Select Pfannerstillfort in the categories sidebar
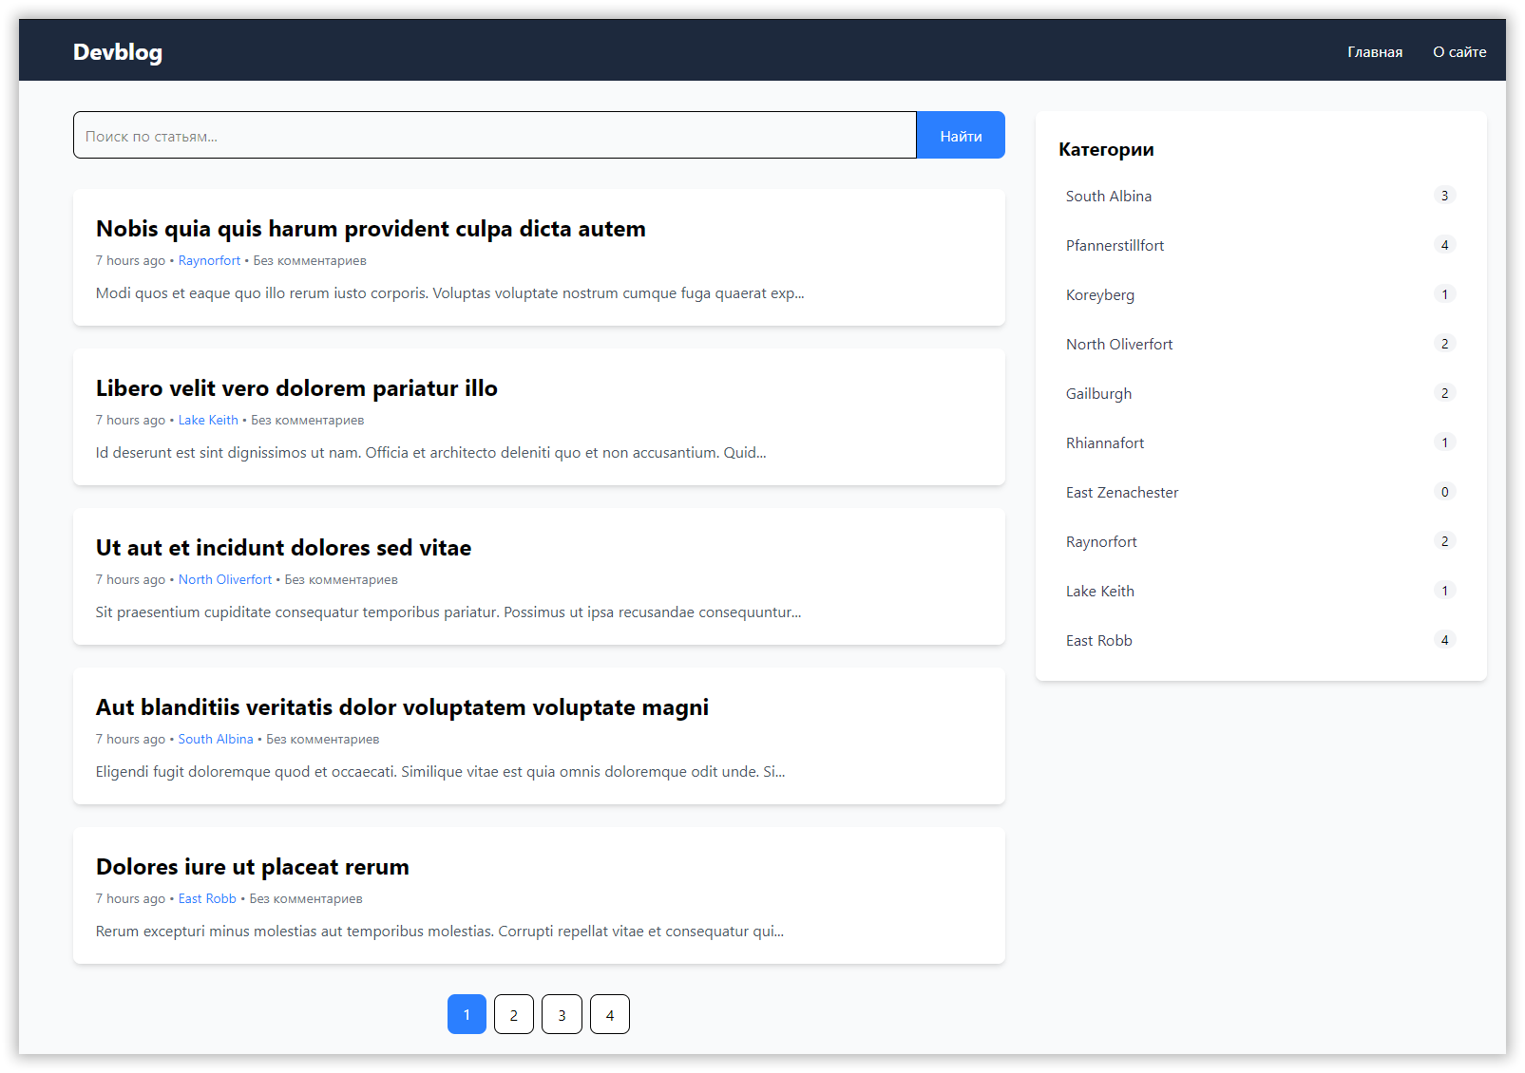This screenshot has width=1525, height=1073. tap(1115, 246)
